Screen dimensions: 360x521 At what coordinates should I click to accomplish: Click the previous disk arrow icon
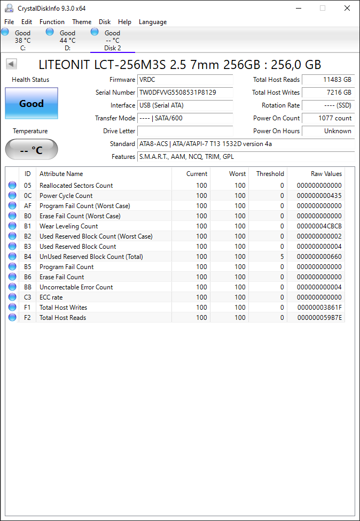coord(12,64)
